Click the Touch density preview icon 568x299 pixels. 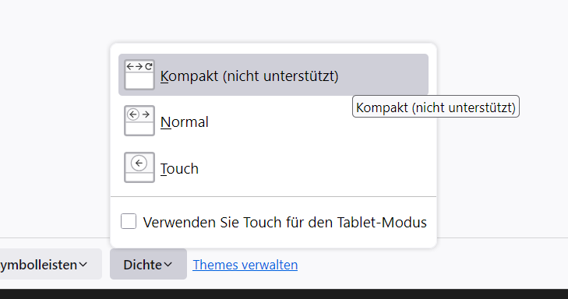pyautogui.click(x=139, y=167)
